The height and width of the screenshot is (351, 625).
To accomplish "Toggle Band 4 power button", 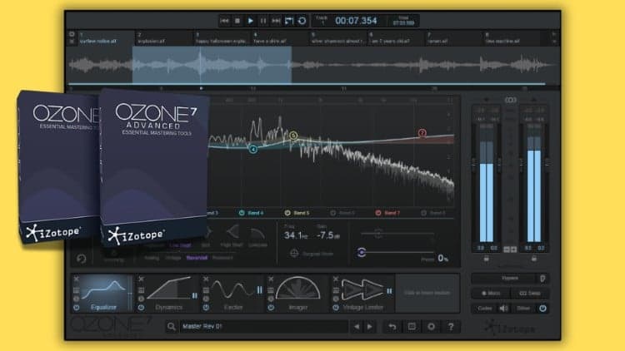I will click(242, 213).
